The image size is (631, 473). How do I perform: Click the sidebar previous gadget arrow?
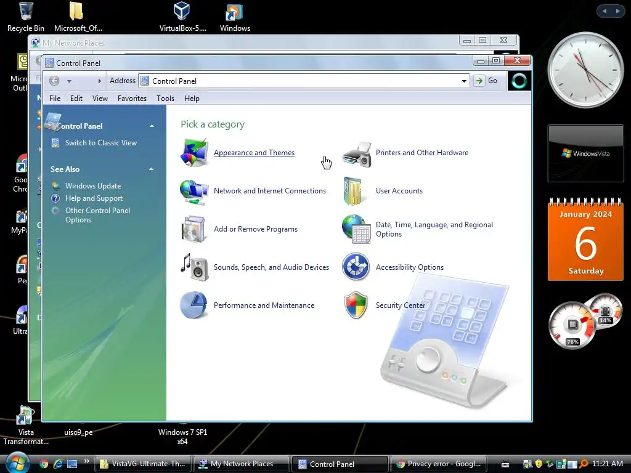tap(604, 11)
